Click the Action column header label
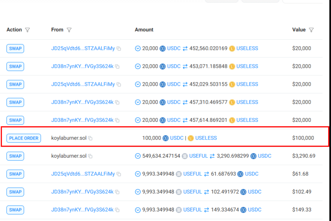 pos(14,30)
